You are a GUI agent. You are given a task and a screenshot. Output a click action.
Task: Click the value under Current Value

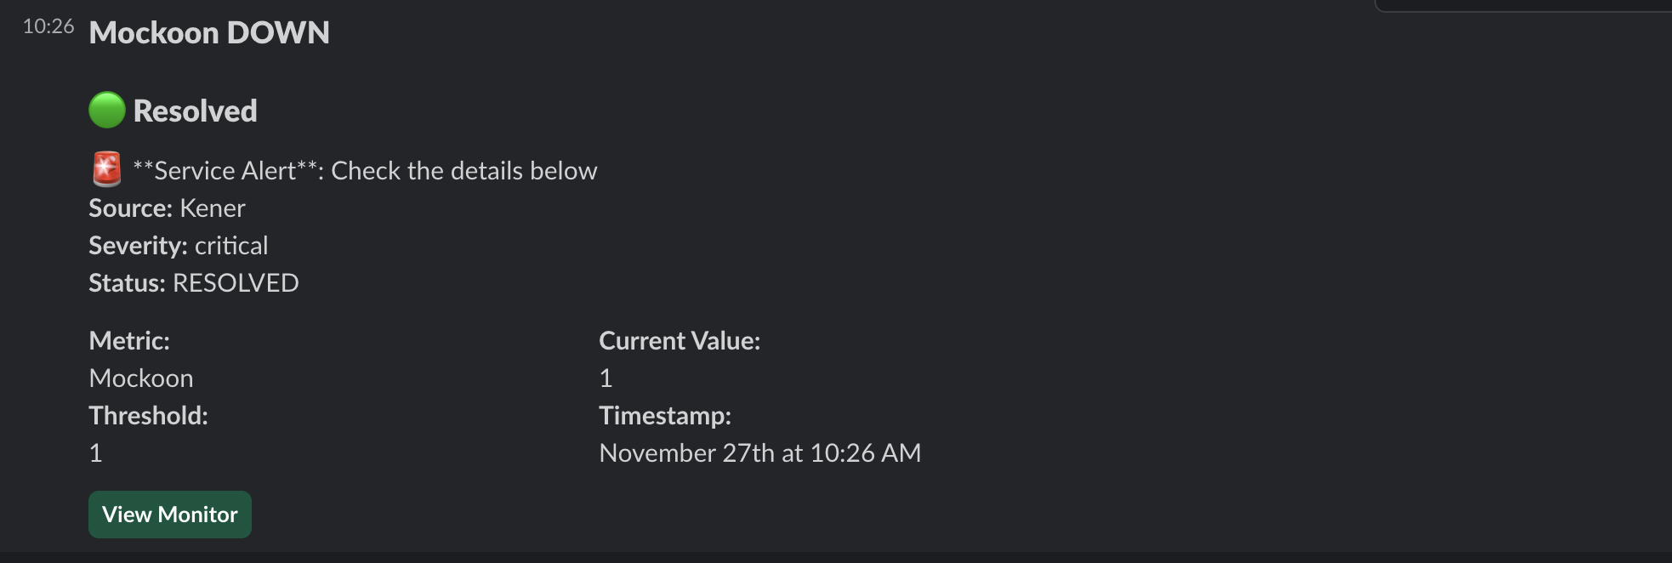(x=606, y=378)
